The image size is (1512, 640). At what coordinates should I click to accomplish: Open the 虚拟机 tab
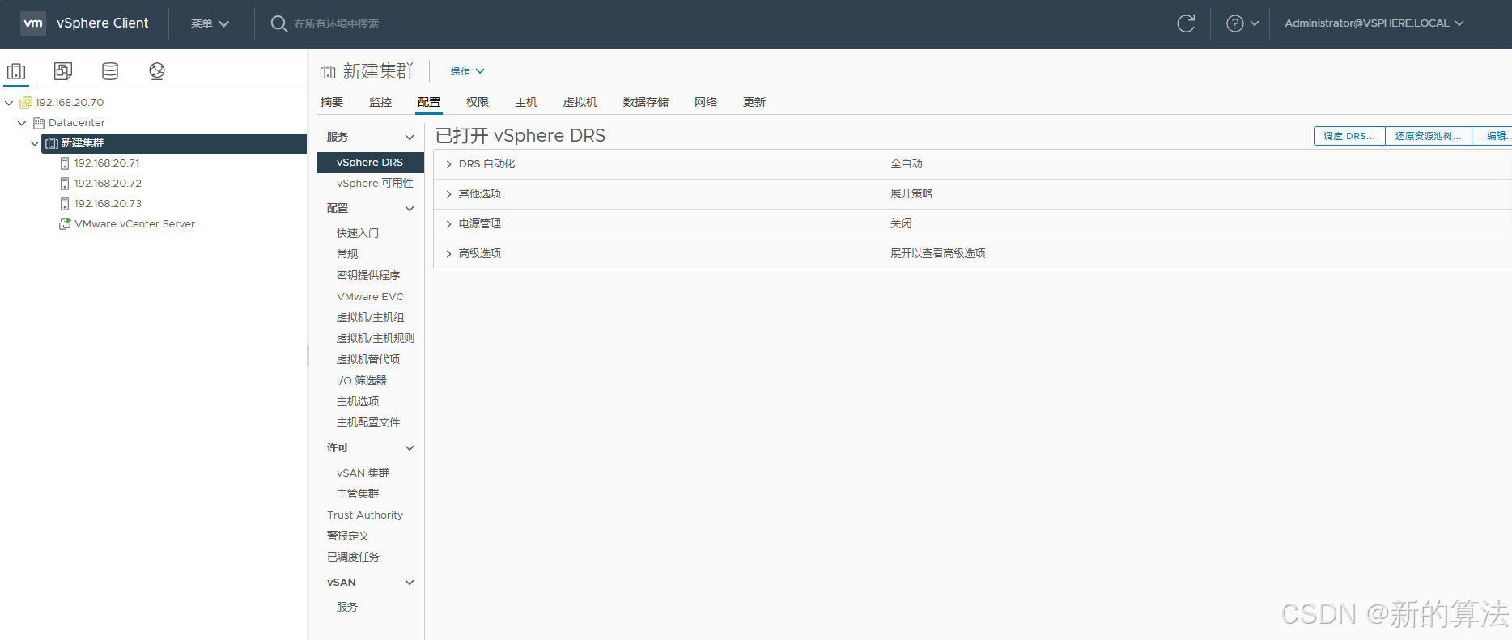580,102
